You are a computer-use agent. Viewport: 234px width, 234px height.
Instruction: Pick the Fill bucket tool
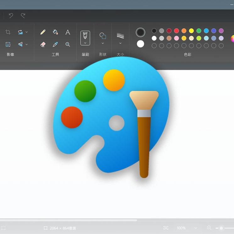[55, 32]
